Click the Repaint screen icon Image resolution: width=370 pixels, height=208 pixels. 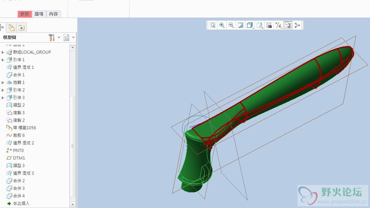(240, 25)
